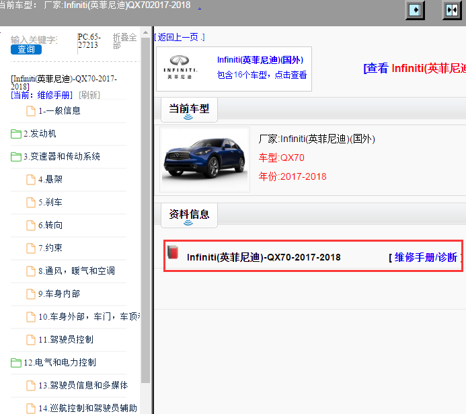Image resolution: width=466 pixels, height=414 pixels.
Task: Click the 折叠全部 collapse all link
Action: point(124,41)
